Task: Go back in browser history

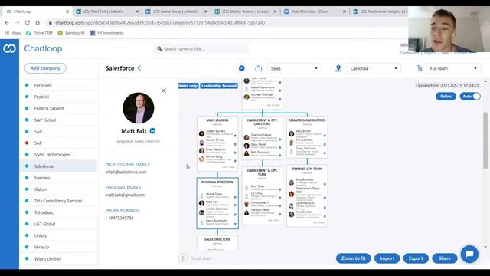Action: pos(7,22)
